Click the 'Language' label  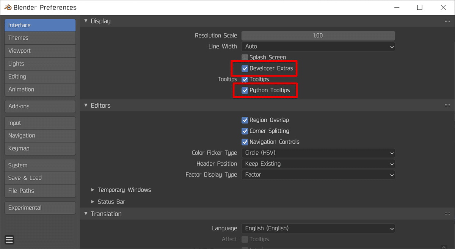[224, 228]
